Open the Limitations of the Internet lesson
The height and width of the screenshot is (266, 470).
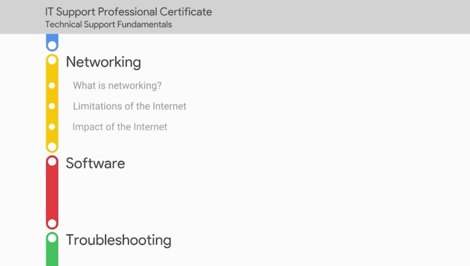click(129, 106)
